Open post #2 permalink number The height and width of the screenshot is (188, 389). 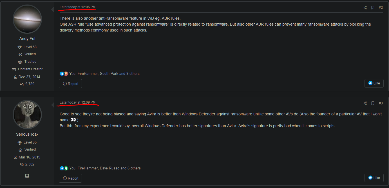click(381, 8)
